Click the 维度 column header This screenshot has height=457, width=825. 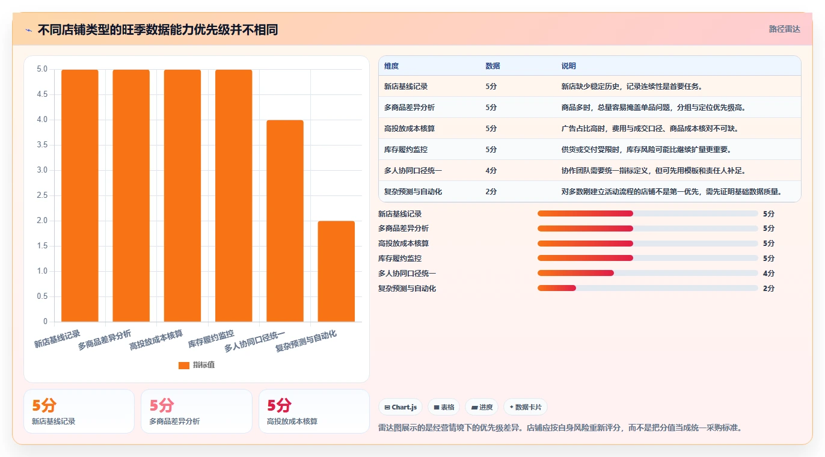coord(391,66)
